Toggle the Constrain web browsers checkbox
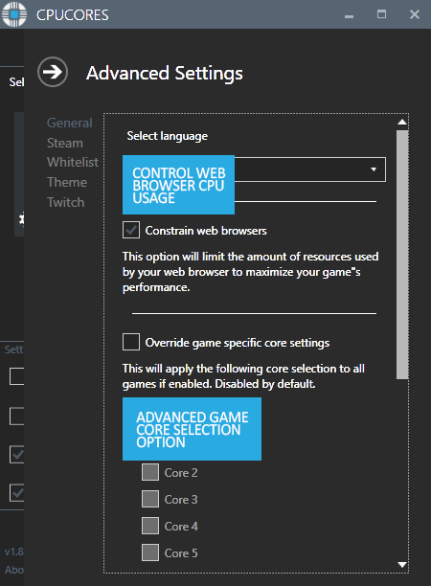Screen dimensions: 431x586 tap(131, 230)
